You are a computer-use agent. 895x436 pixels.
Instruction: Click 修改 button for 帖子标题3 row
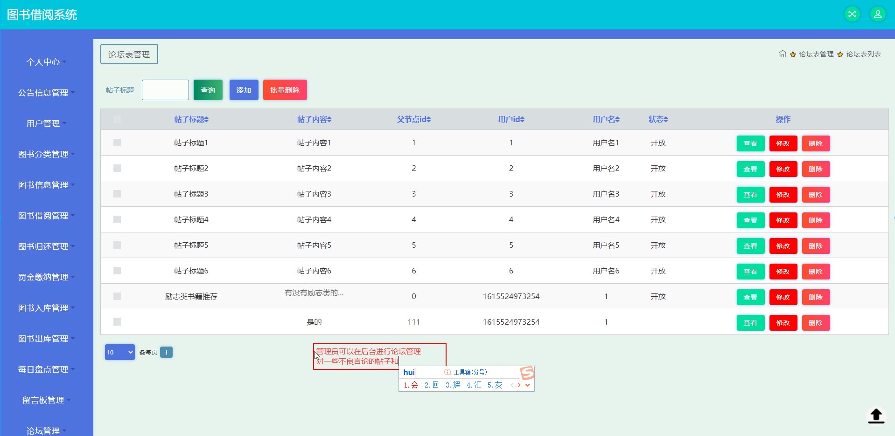[783, 195]
